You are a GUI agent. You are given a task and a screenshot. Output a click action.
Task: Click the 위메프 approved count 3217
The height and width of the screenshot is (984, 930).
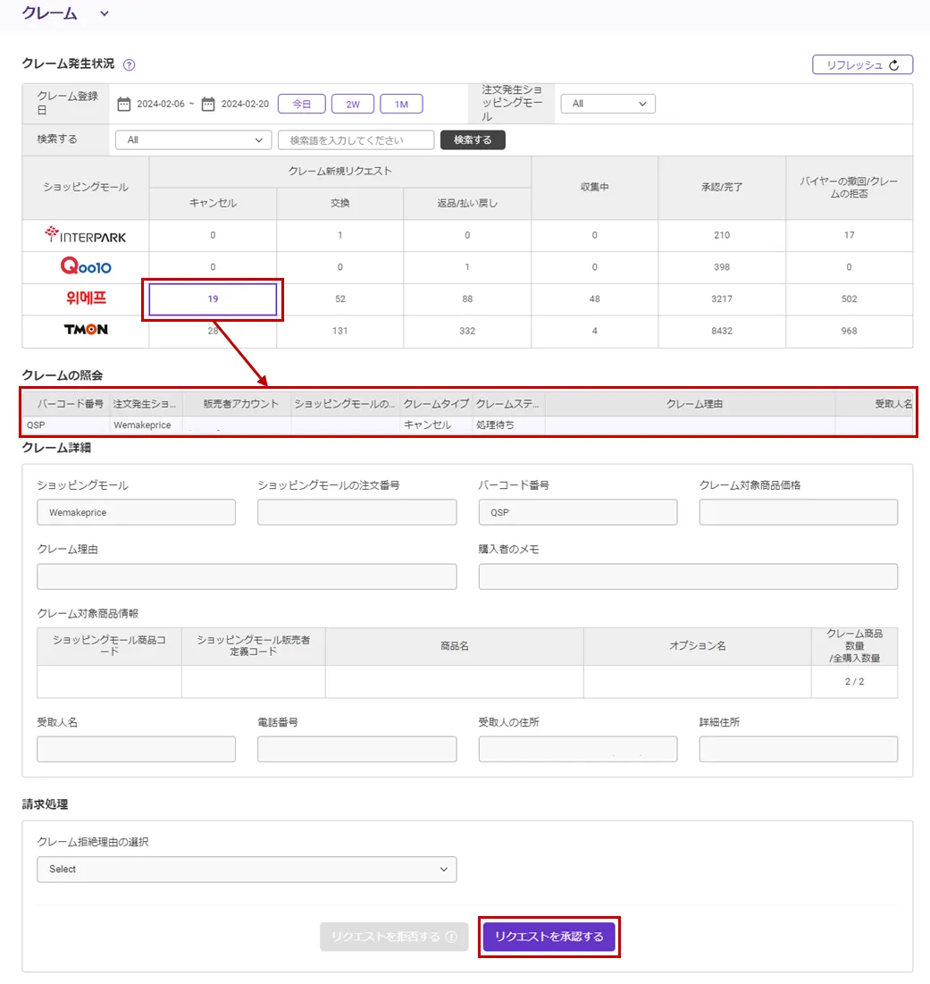[x=722, y=299]
